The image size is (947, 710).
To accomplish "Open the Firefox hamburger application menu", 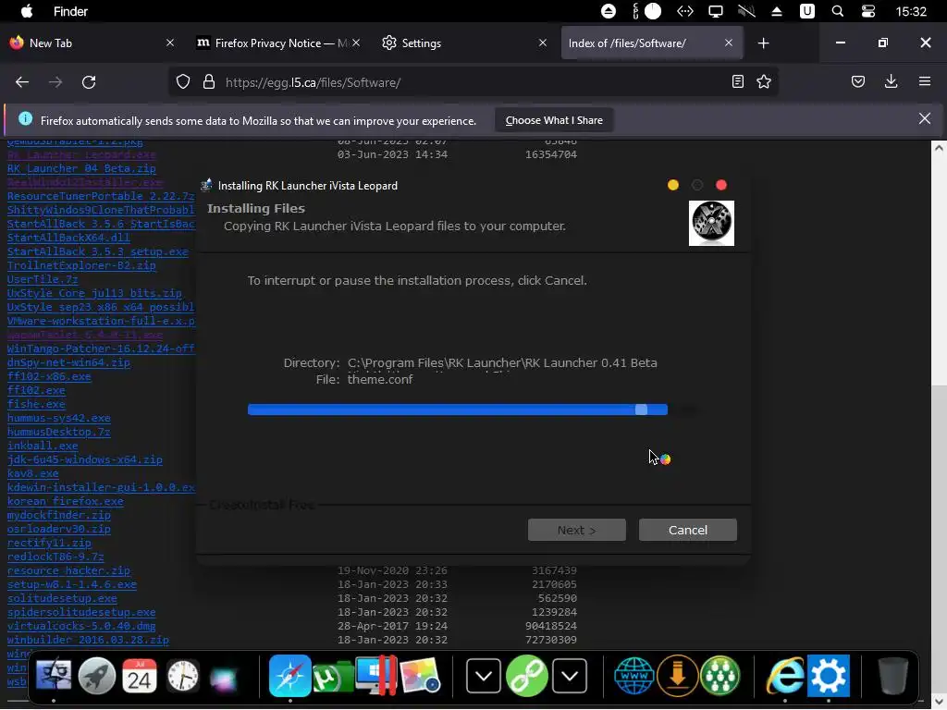I will click(x=925, y=81).
